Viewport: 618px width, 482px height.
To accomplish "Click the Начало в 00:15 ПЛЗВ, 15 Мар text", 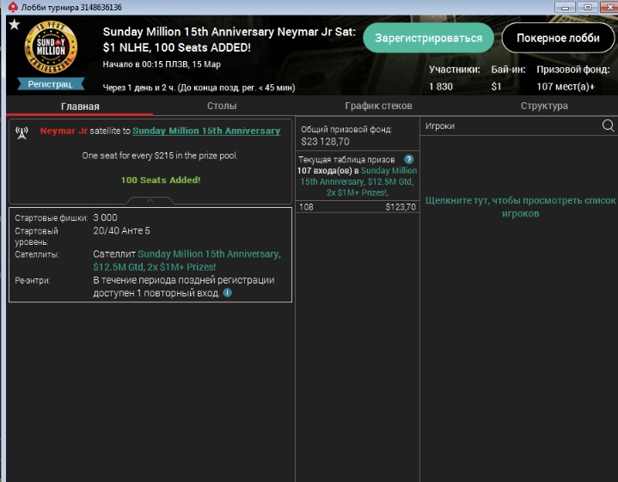I will click(x=162, y=64).
